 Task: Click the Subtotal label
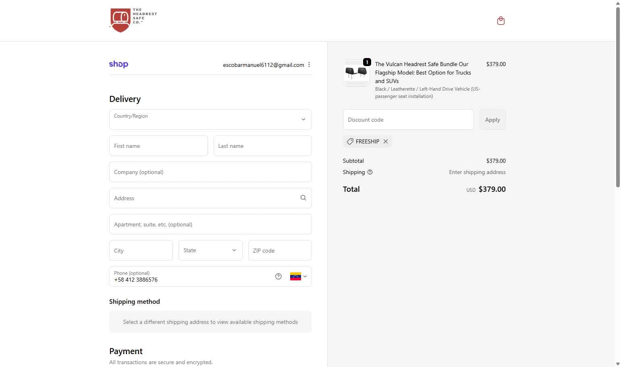coord(353,161)
